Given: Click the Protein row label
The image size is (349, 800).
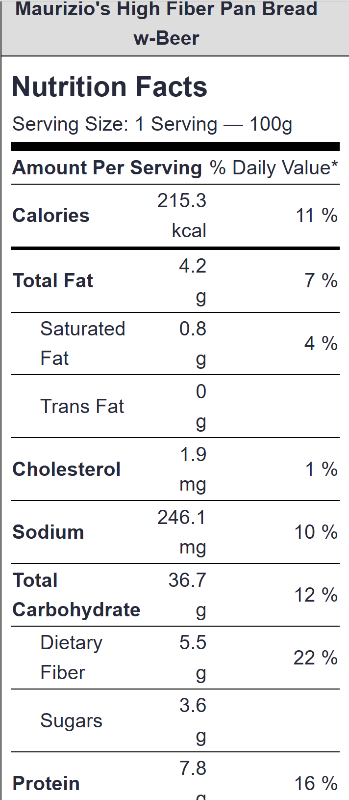Looking at the screenshot, I should 46,784.
